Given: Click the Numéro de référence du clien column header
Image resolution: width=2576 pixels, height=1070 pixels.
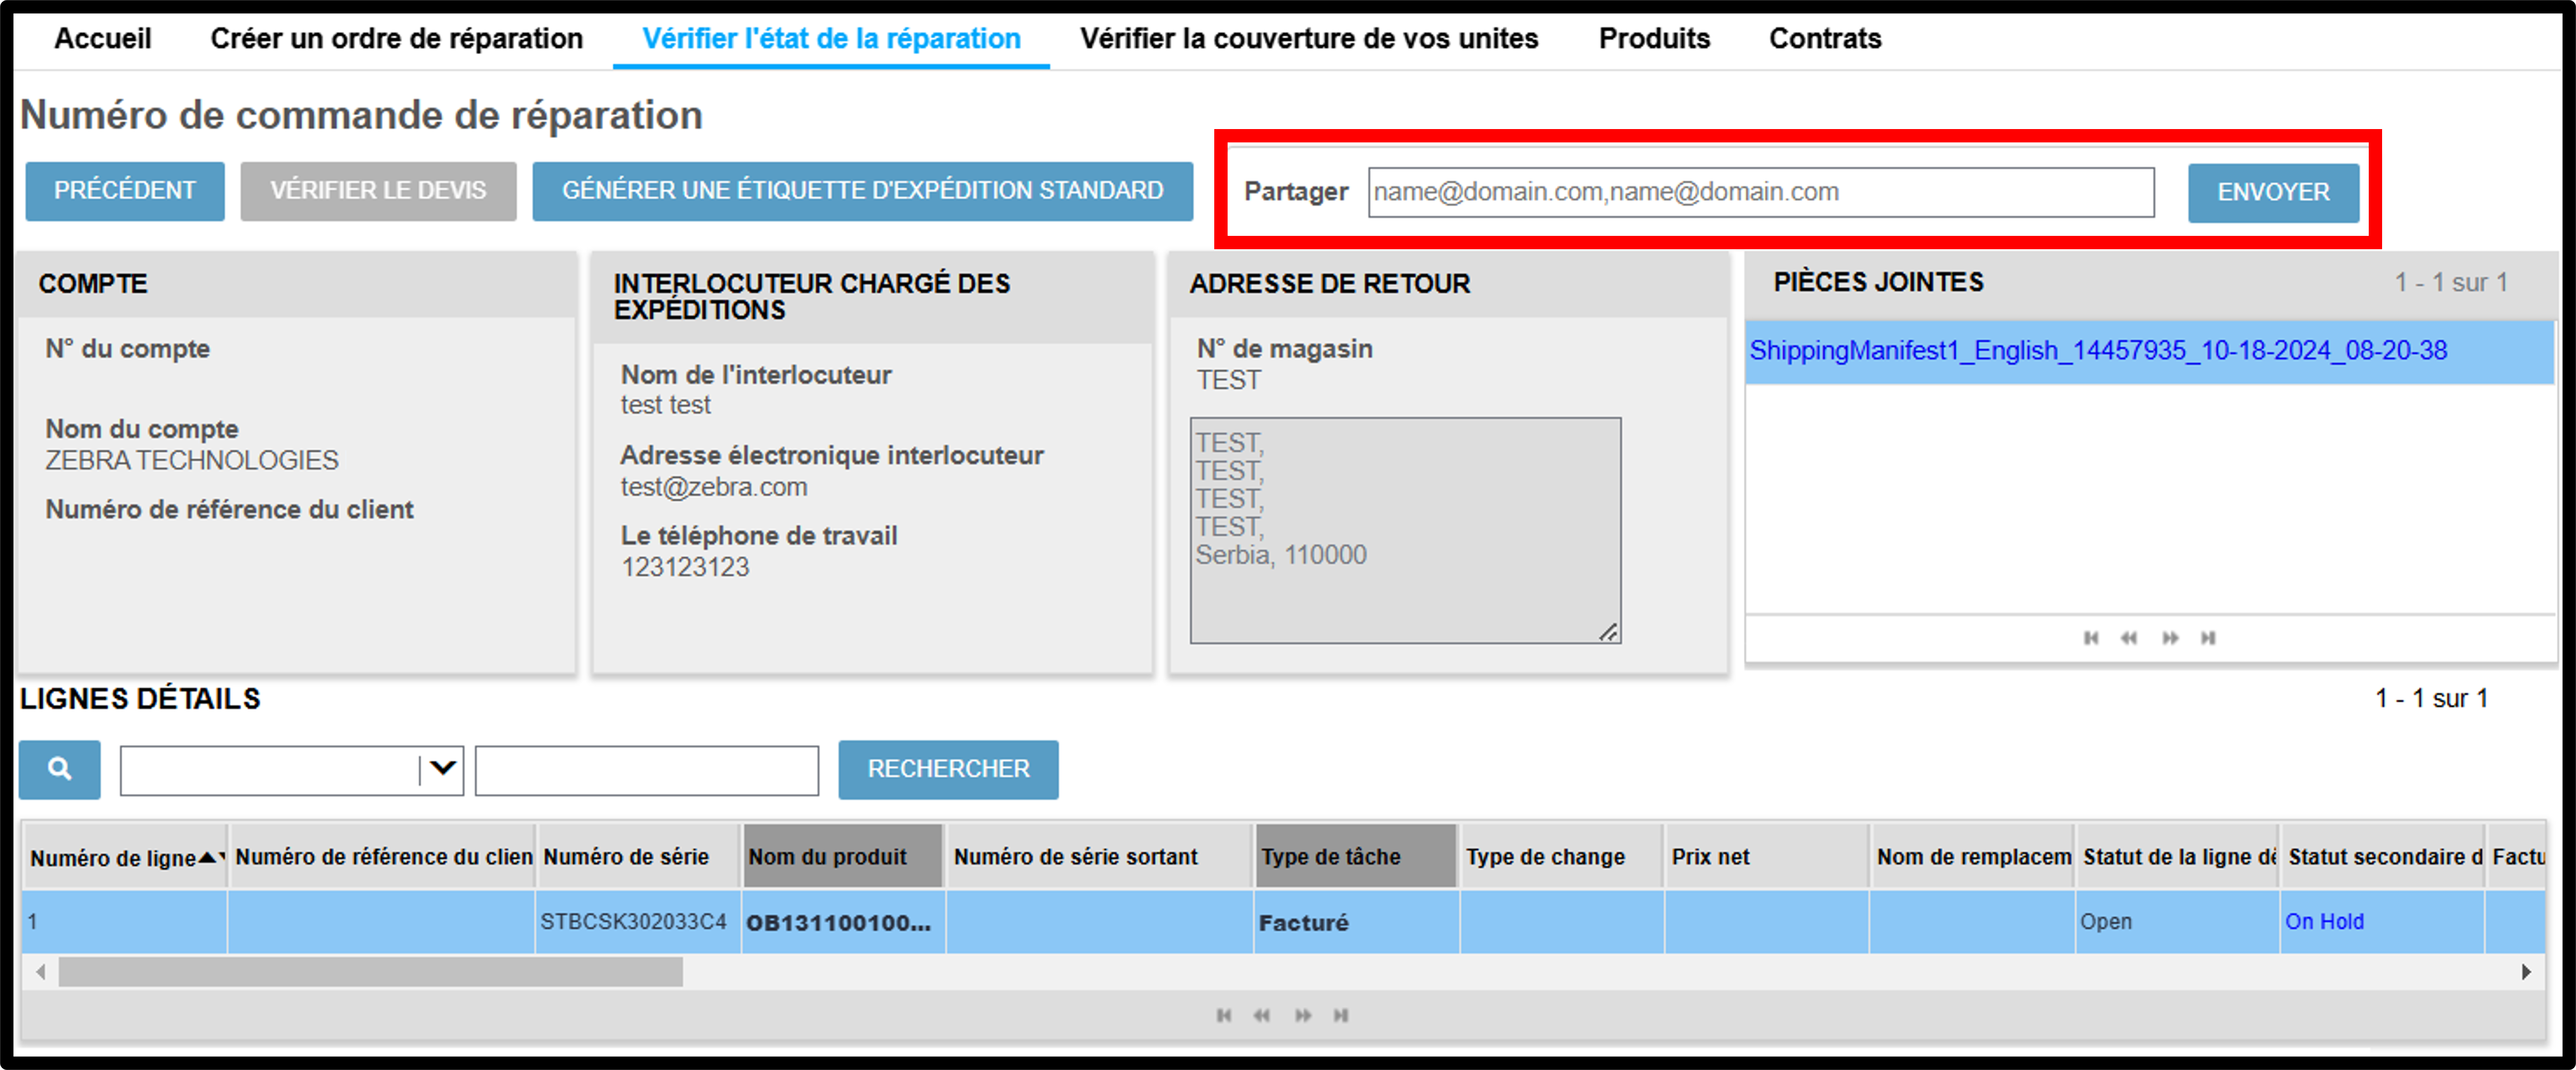Looking at the screenshot, I should pyautogui.click(x=382, y=857).
